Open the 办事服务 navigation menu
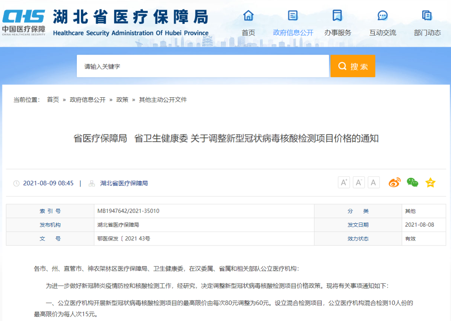451x321 pixels. [x=337, y=33]
